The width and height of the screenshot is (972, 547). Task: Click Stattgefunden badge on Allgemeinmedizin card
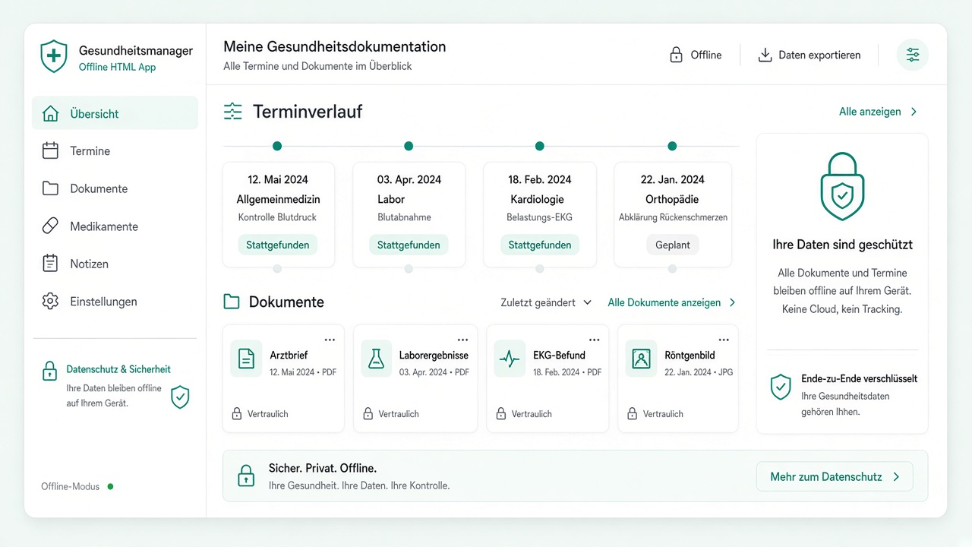pyautogui.click(x=278, y=245)
